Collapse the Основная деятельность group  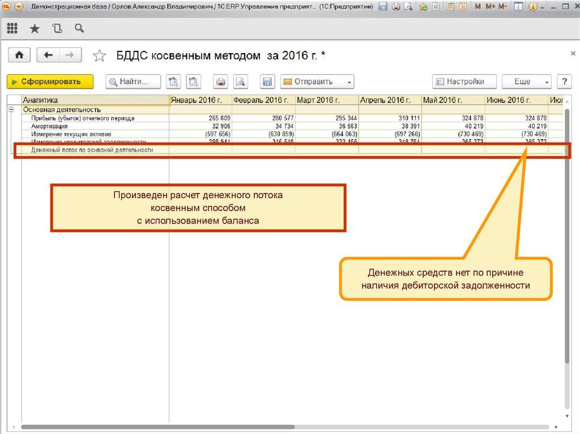tap(11, 110)
